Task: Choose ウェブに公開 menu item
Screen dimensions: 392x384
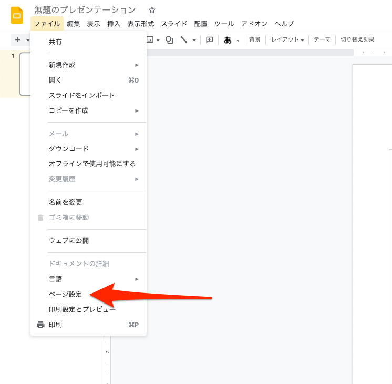Action: [88, 240]
